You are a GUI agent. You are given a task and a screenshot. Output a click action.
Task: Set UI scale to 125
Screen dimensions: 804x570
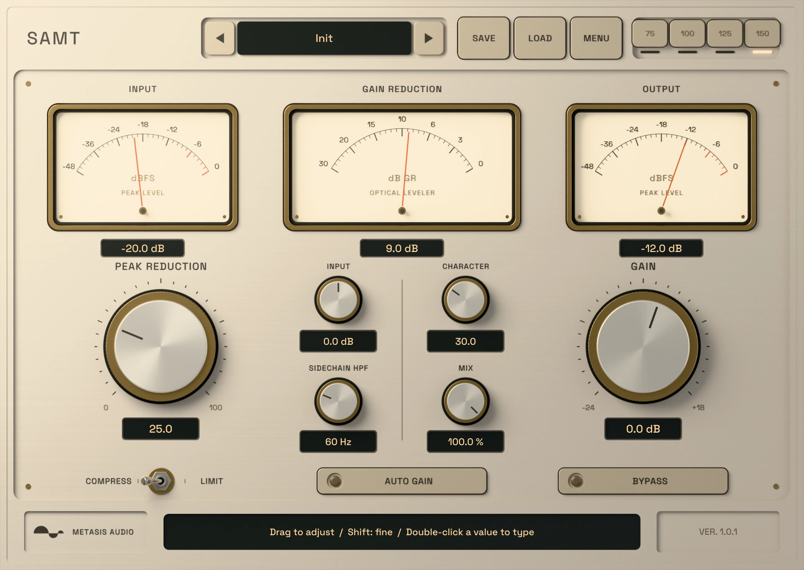(x=725, y=33)
